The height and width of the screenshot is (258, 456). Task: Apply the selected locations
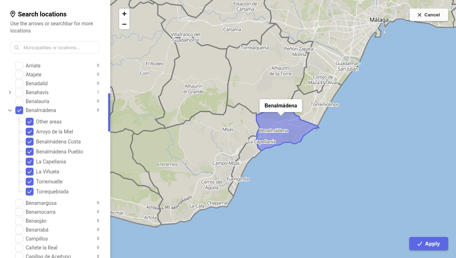click(429, 244)
